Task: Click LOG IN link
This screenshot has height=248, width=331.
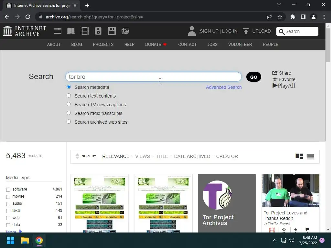Action: tap(230, 31)
